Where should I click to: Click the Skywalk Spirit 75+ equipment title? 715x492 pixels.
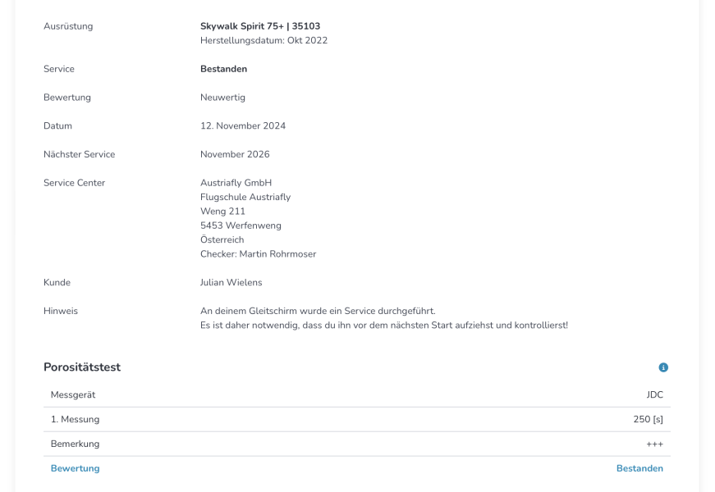[260, 26]
